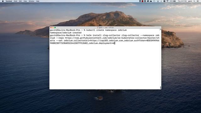The height and width of the screenshot is (113, 201).
Task: Open the Terminal application menu
Action: [9, 1]
